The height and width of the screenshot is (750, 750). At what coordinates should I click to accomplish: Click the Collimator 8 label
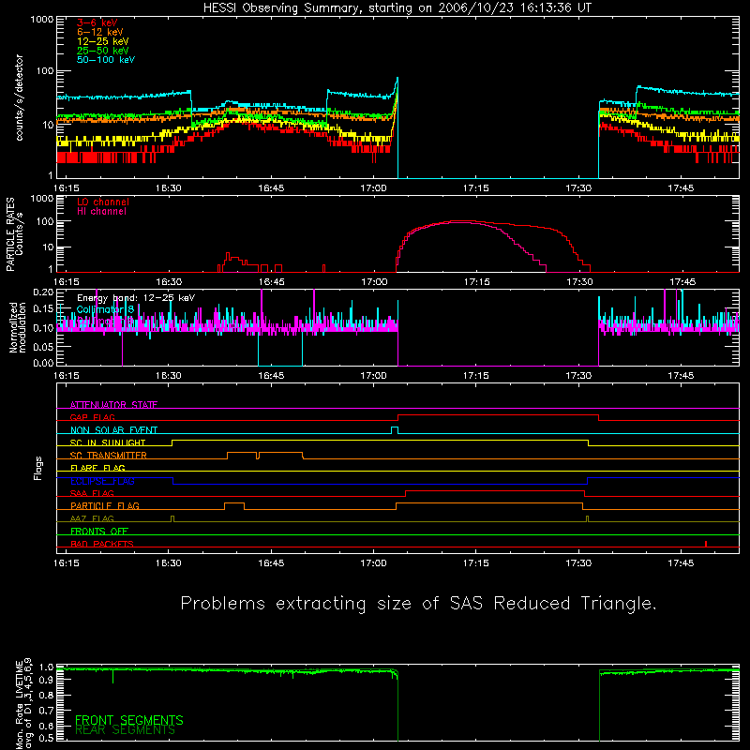(105, 309)
